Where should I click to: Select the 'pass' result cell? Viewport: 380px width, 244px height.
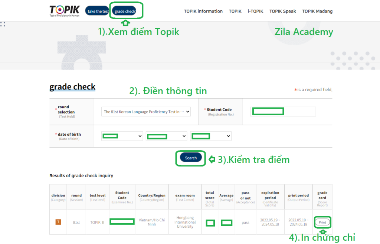click(246, 222)
